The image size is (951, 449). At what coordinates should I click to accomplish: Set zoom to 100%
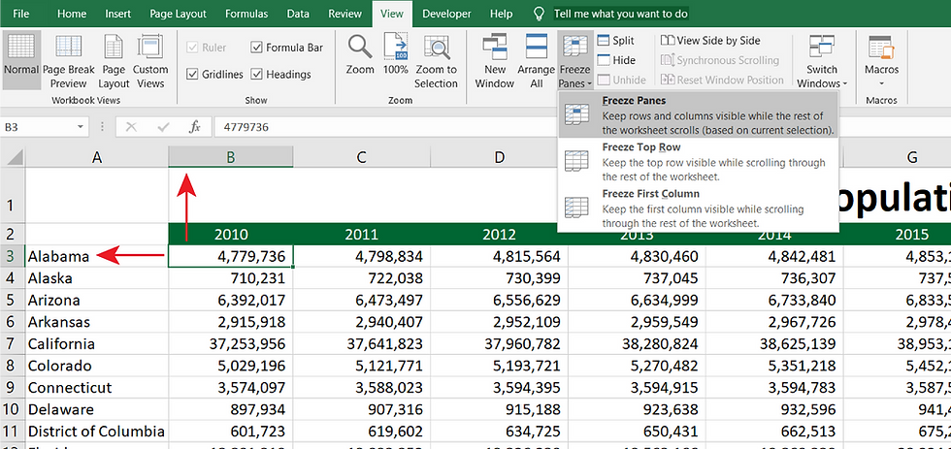(396, 55)
